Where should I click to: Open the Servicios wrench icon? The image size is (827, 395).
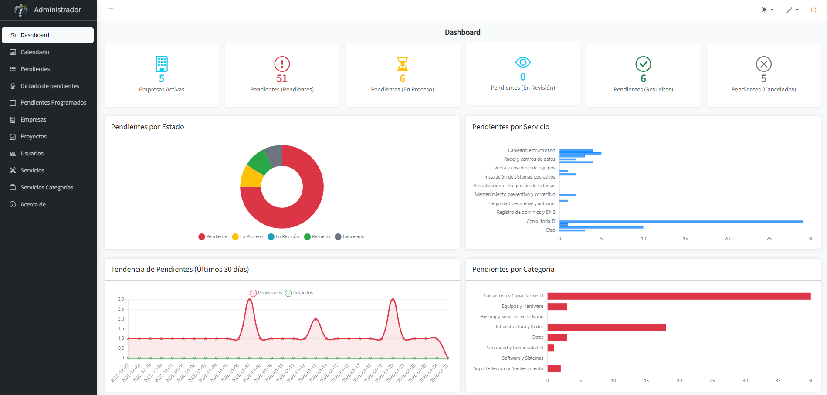(x=13, y=170)
